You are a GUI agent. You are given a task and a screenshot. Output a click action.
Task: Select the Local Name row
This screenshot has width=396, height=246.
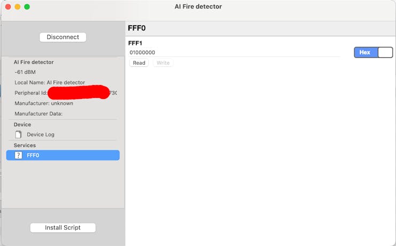tap(50, 82)
